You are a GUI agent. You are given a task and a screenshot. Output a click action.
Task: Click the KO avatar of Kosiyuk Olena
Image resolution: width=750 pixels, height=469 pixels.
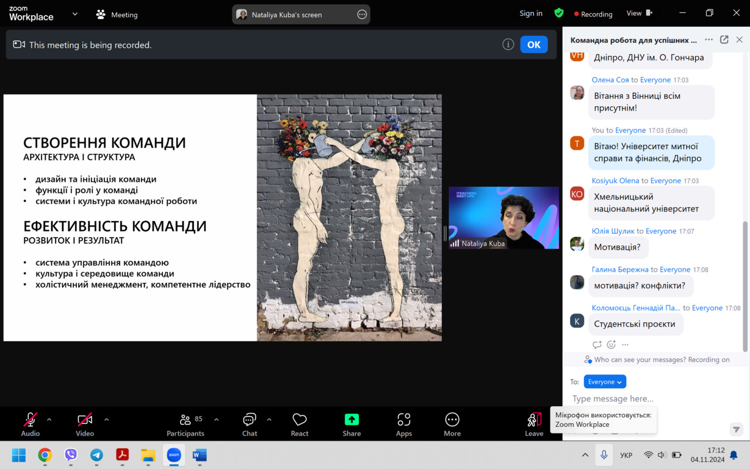(x=577, y=194)
